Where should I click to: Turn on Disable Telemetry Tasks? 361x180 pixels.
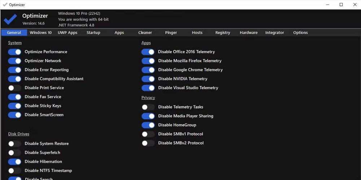point(148,107)
